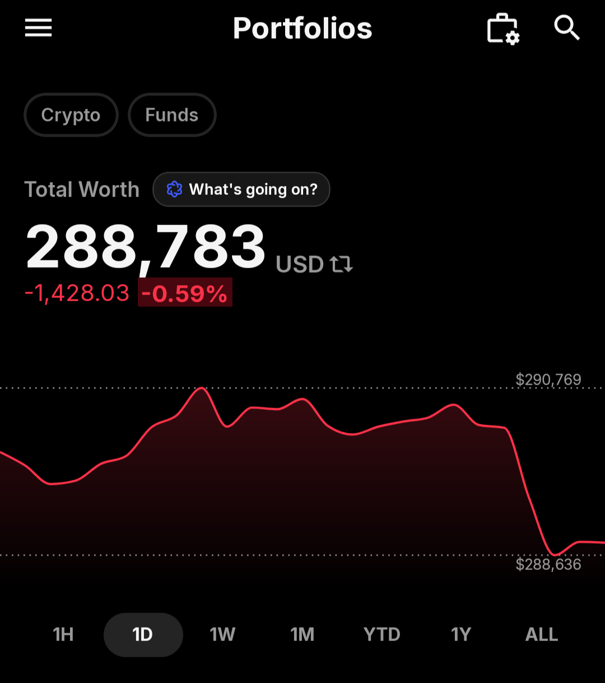Switch currency with the swap arrows icon
The image size is (605, 683).
(341, 264)
